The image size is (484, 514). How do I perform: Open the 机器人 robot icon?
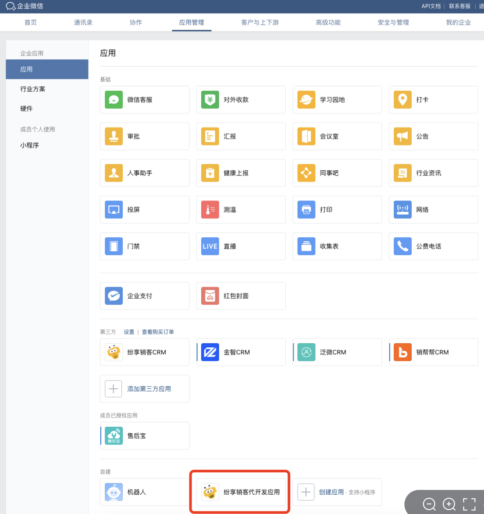click(114, 493)
